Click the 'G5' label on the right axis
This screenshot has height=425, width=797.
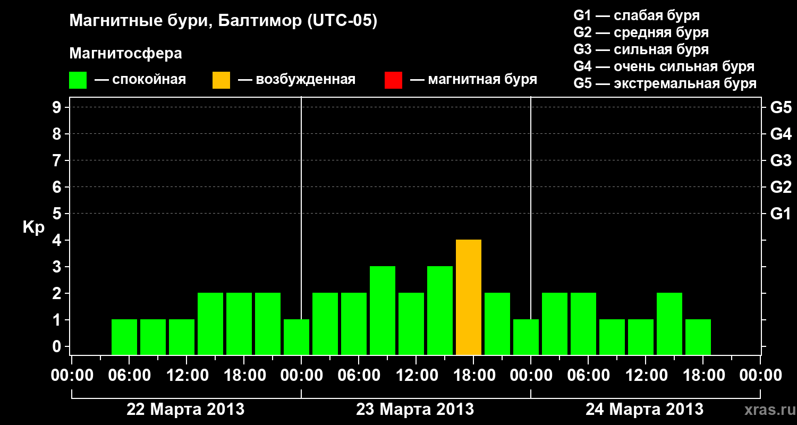[x=781, y=107]
